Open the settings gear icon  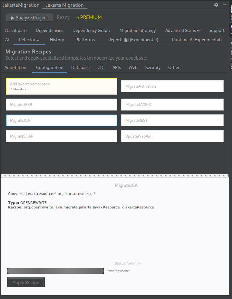[216, 5]
